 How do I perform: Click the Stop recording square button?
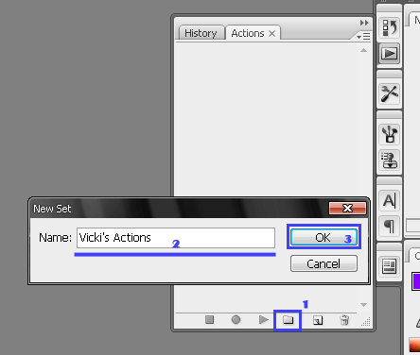[209, 320]
